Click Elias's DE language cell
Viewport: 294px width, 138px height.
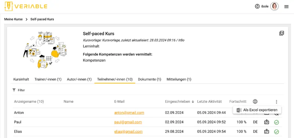[255, 131]
